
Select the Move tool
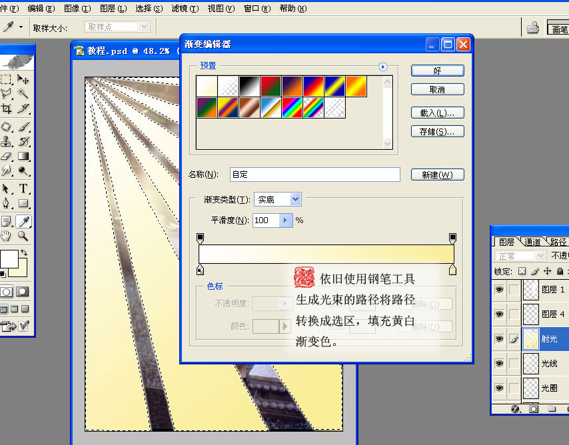pyautogui.click(x=23, y=79)
